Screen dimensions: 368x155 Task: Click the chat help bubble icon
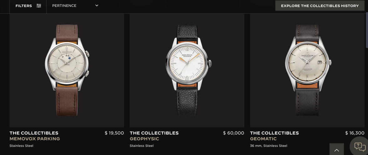click(x=360, y=147)
